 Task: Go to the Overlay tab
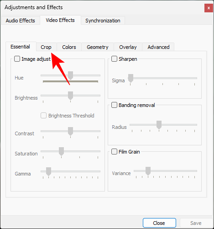(128, 47)
